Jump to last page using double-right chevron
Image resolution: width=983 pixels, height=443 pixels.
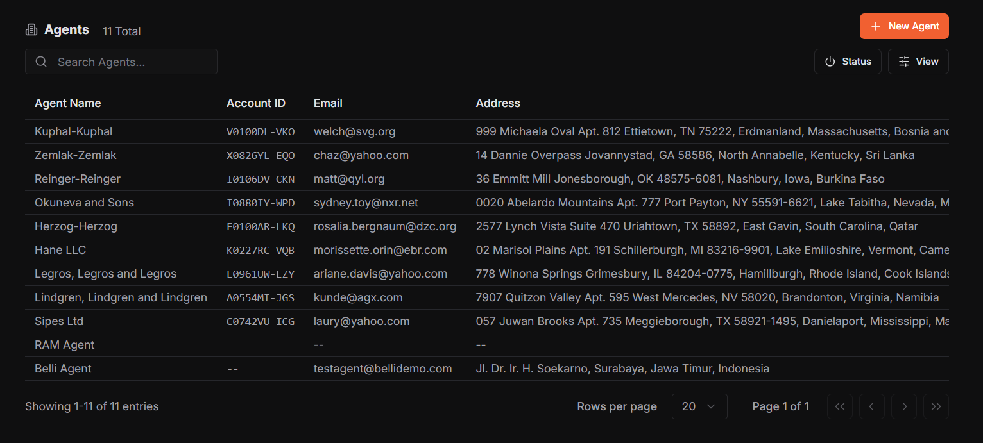point(936,406)
